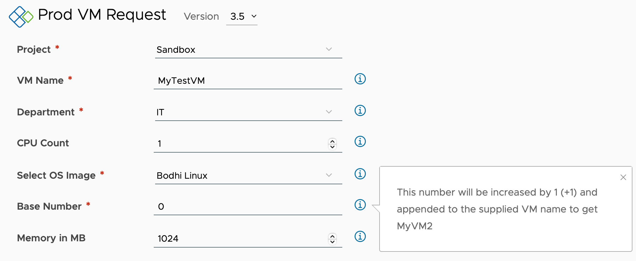
Task: Focus the VM Name field containing MyTestVM
Action: click(x=248, y=81)
